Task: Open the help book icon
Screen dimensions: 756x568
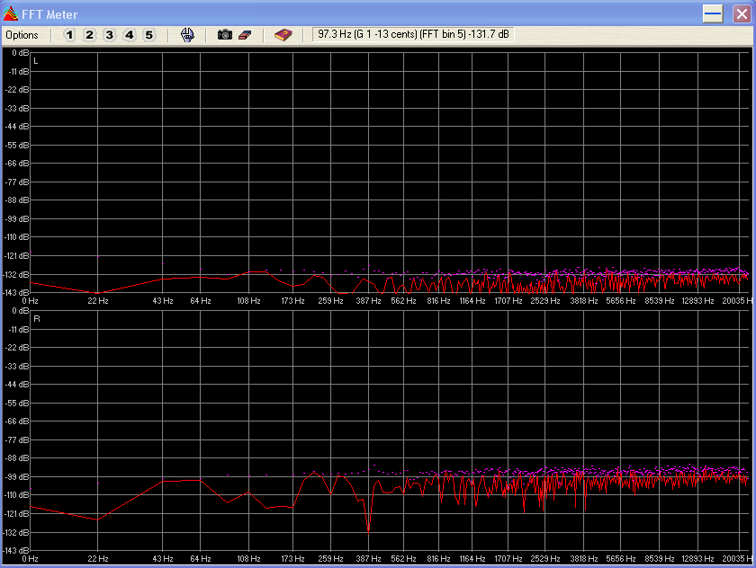Action: click(x=283, y=35)
